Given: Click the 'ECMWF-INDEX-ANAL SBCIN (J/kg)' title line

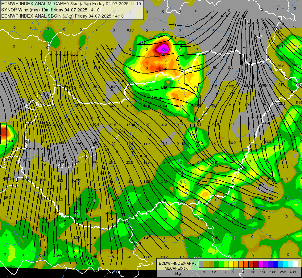Looking at the screenshot, I should (62, 16).
